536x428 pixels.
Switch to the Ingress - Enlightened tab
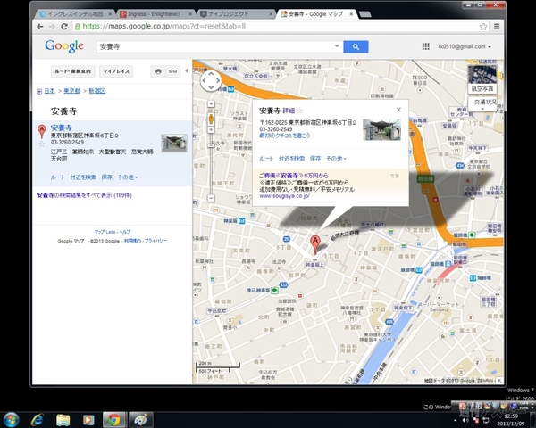pos(154,14)
